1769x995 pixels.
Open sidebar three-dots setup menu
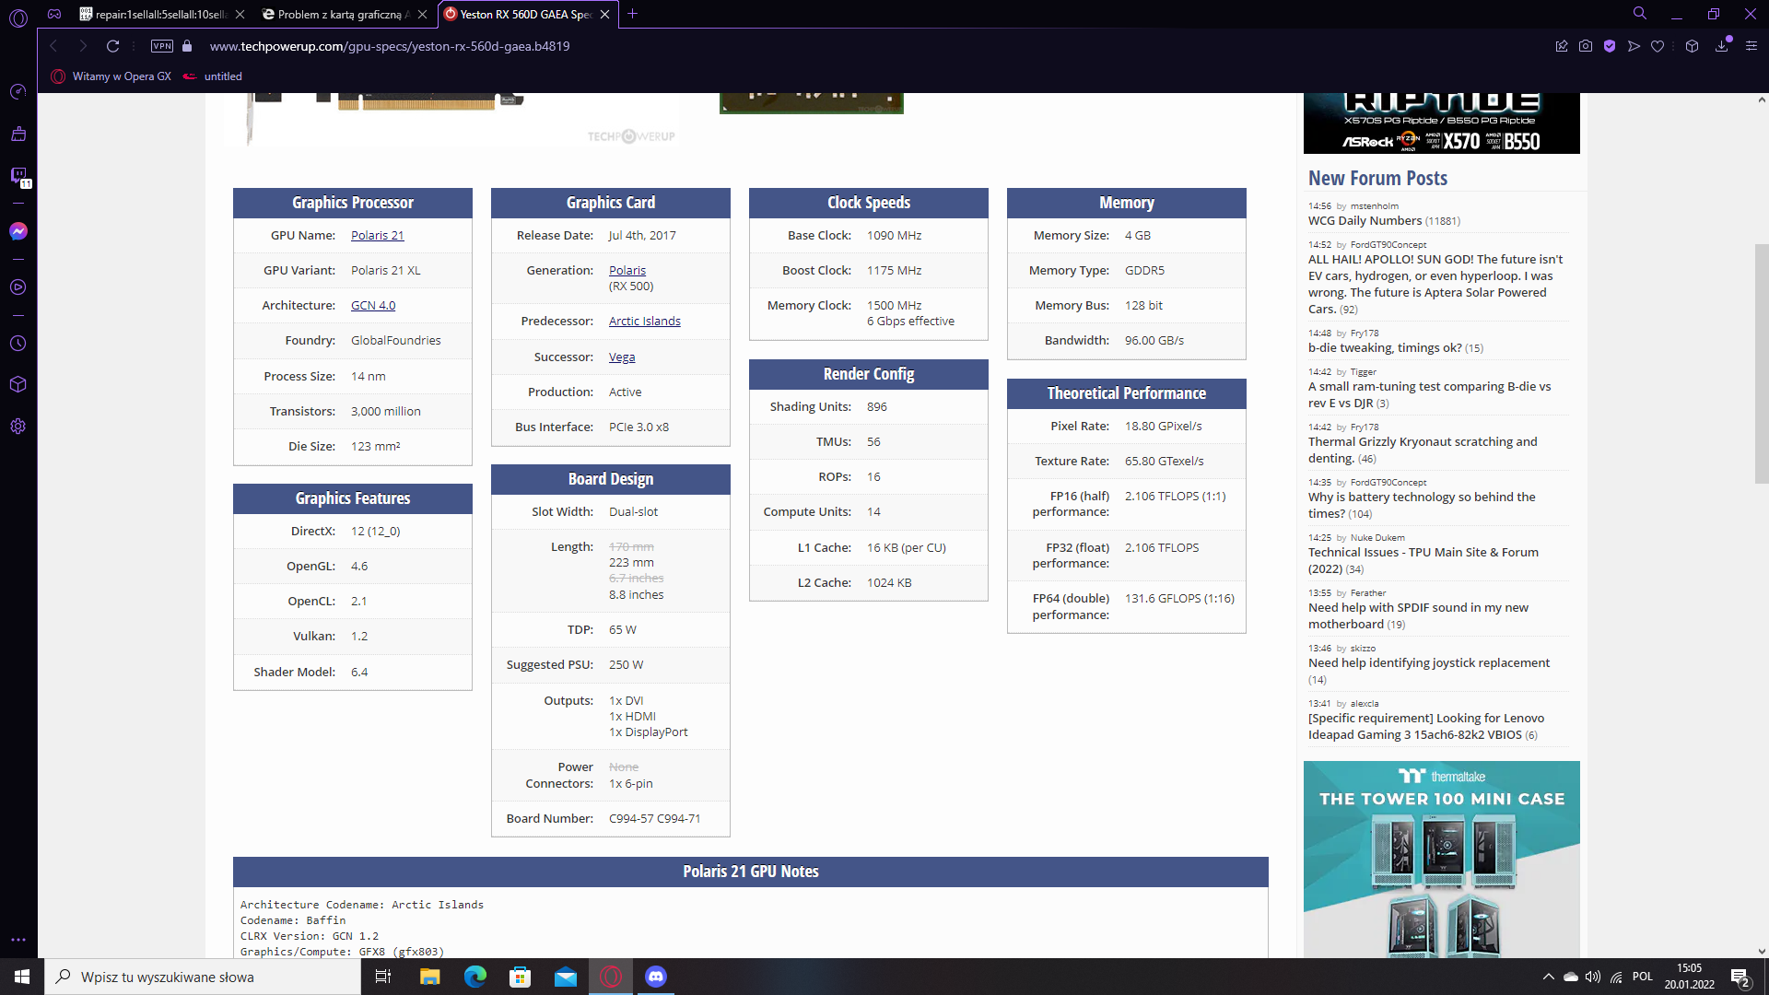pos(18,940)
